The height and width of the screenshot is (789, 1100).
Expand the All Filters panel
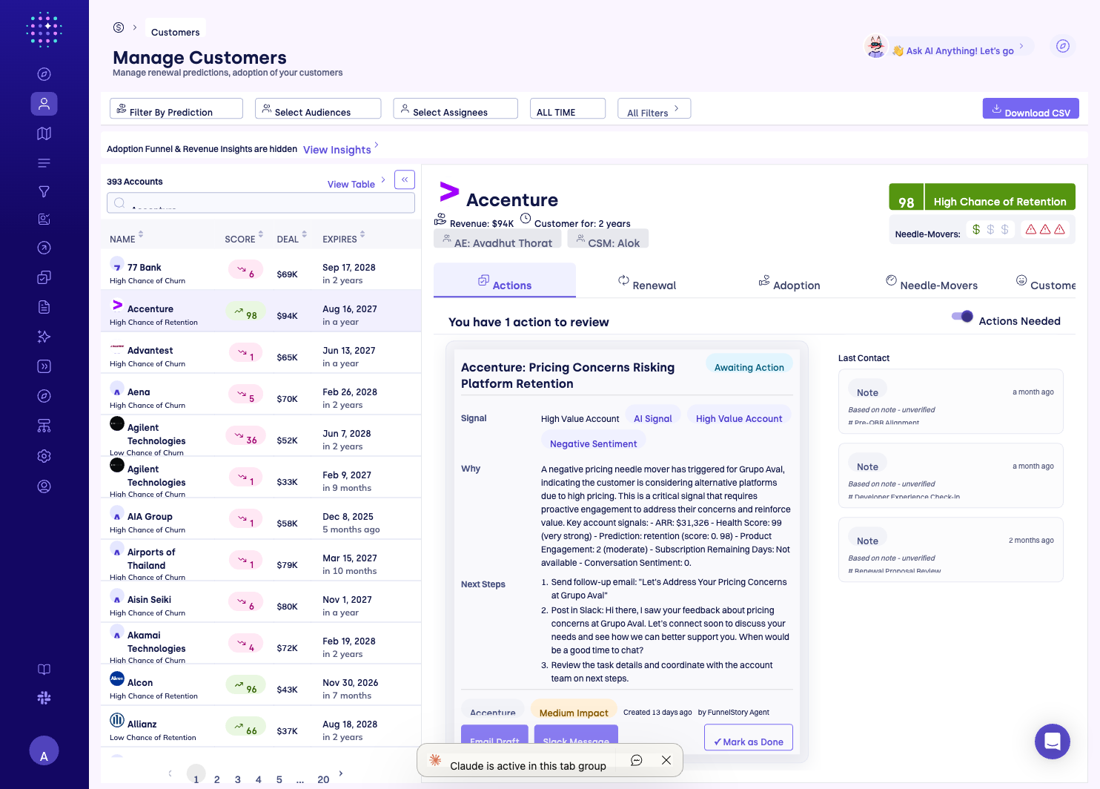[x=655, y=109]
